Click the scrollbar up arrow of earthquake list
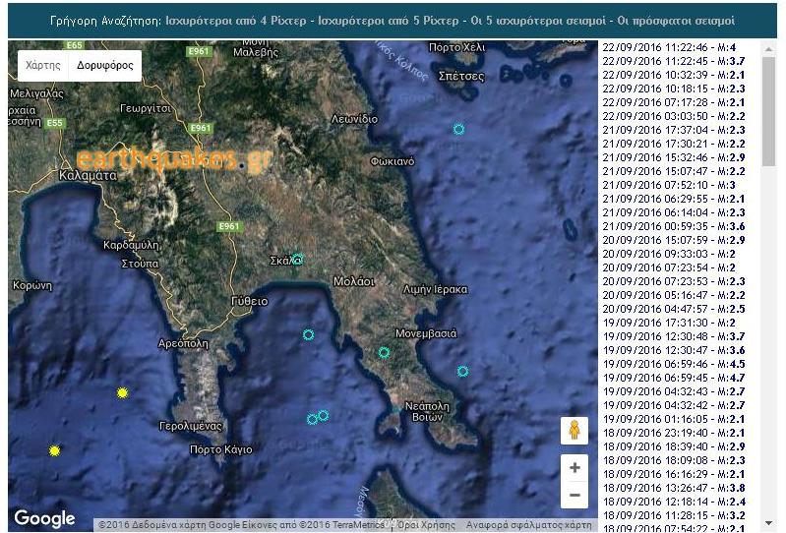Viewport: 786px width, 533px height. [768, 47]
